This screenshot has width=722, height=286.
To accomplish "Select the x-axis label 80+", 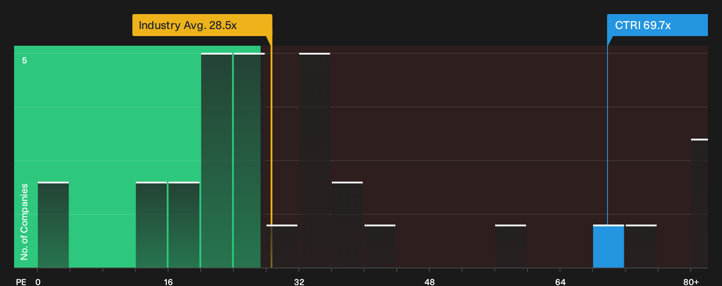I will tap(691, 282).
